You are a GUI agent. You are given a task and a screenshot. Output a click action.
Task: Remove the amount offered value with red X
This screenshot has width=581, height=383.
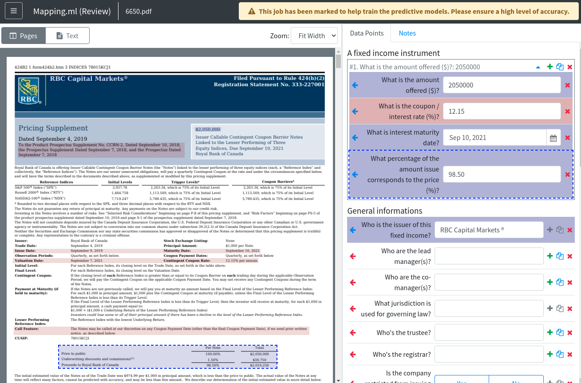click(568, 85)
